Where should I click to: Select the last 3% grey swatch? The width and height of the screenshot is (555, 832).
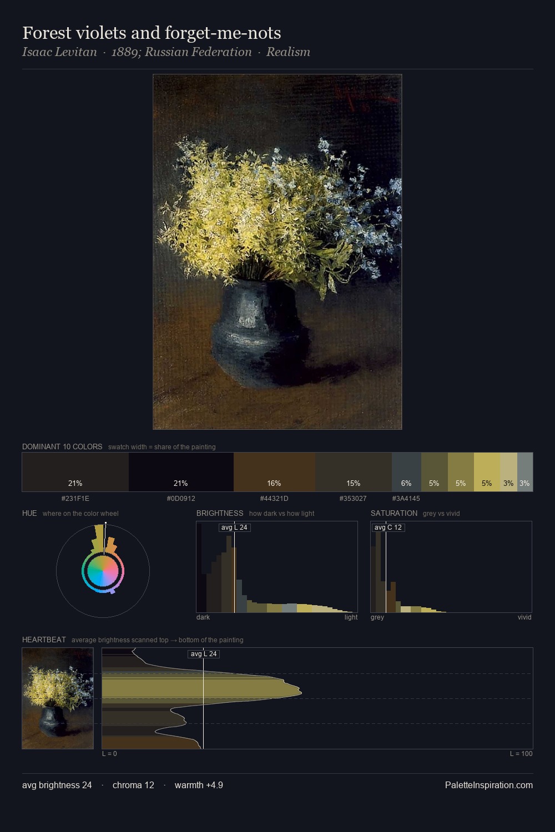click(x=525, y=472)
